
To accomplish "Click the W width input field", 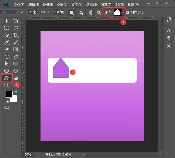I will click(33, 12).
